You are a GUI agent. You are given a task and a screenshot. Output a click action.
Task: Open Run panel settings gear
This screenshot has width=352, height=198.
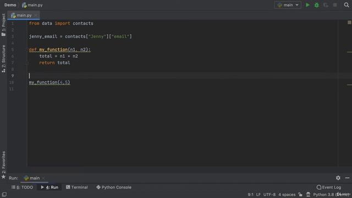(338, 178)
